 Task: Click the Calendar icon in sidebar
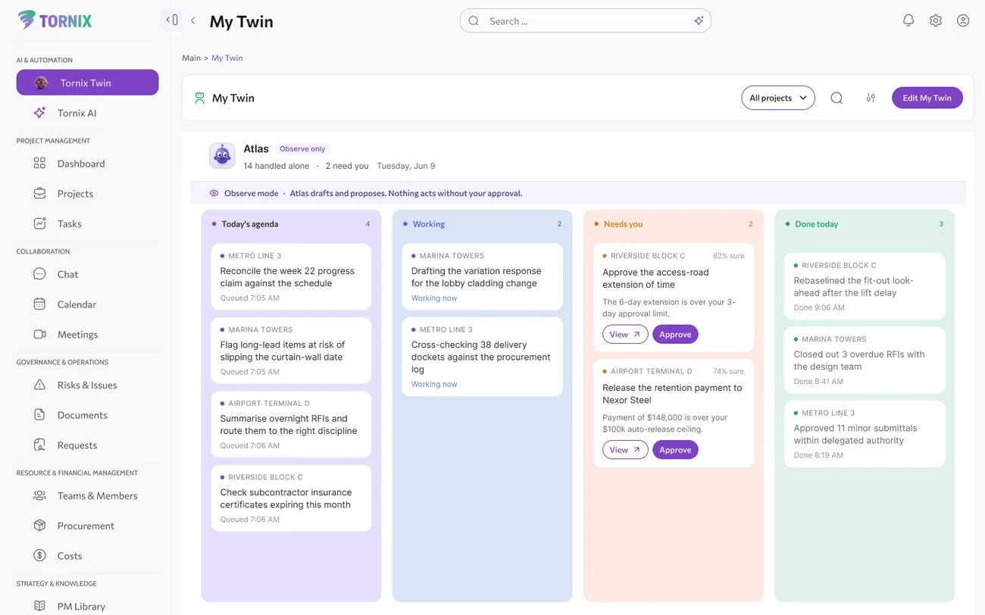tap(39, 304)
